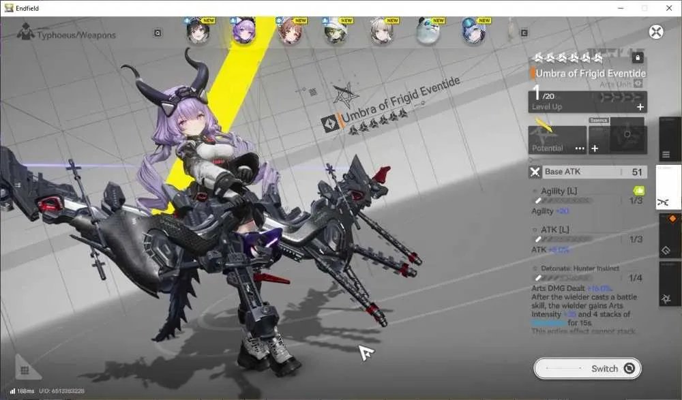Click the Potential panel
682x400 pixels.
(x=557, y=140)
